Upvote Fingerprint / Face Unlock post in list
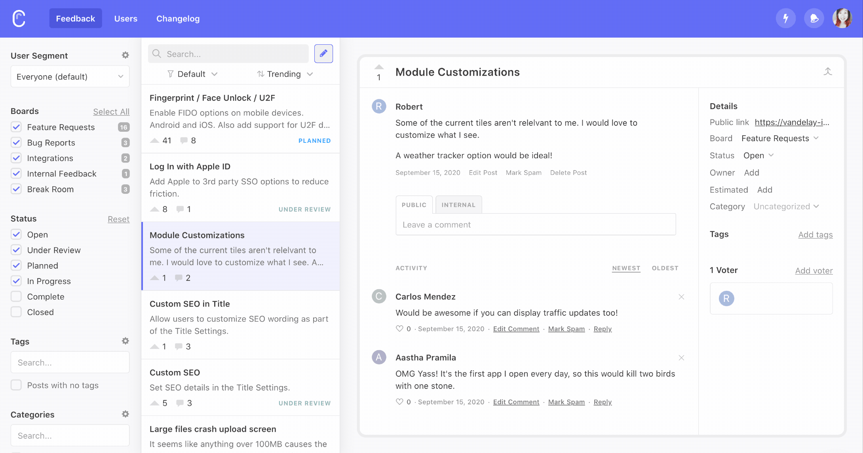The width and height of the screenshot is (863, 453). pyautogui.click(x=155, y=140)
